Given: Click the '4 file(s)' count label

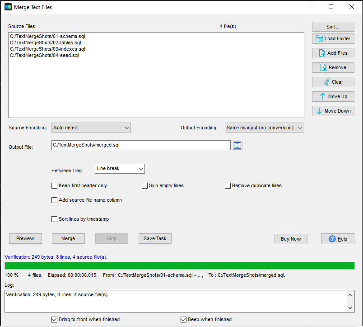Looking at the screenshot, I should click(x=228, y=26).
